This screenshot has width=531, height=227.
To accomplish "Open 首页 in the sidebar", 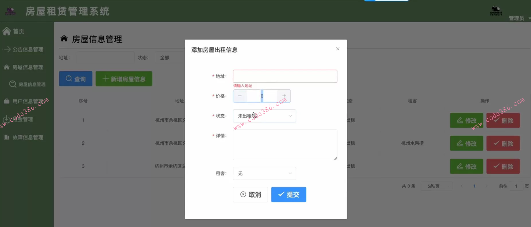I will coord(19,31).
